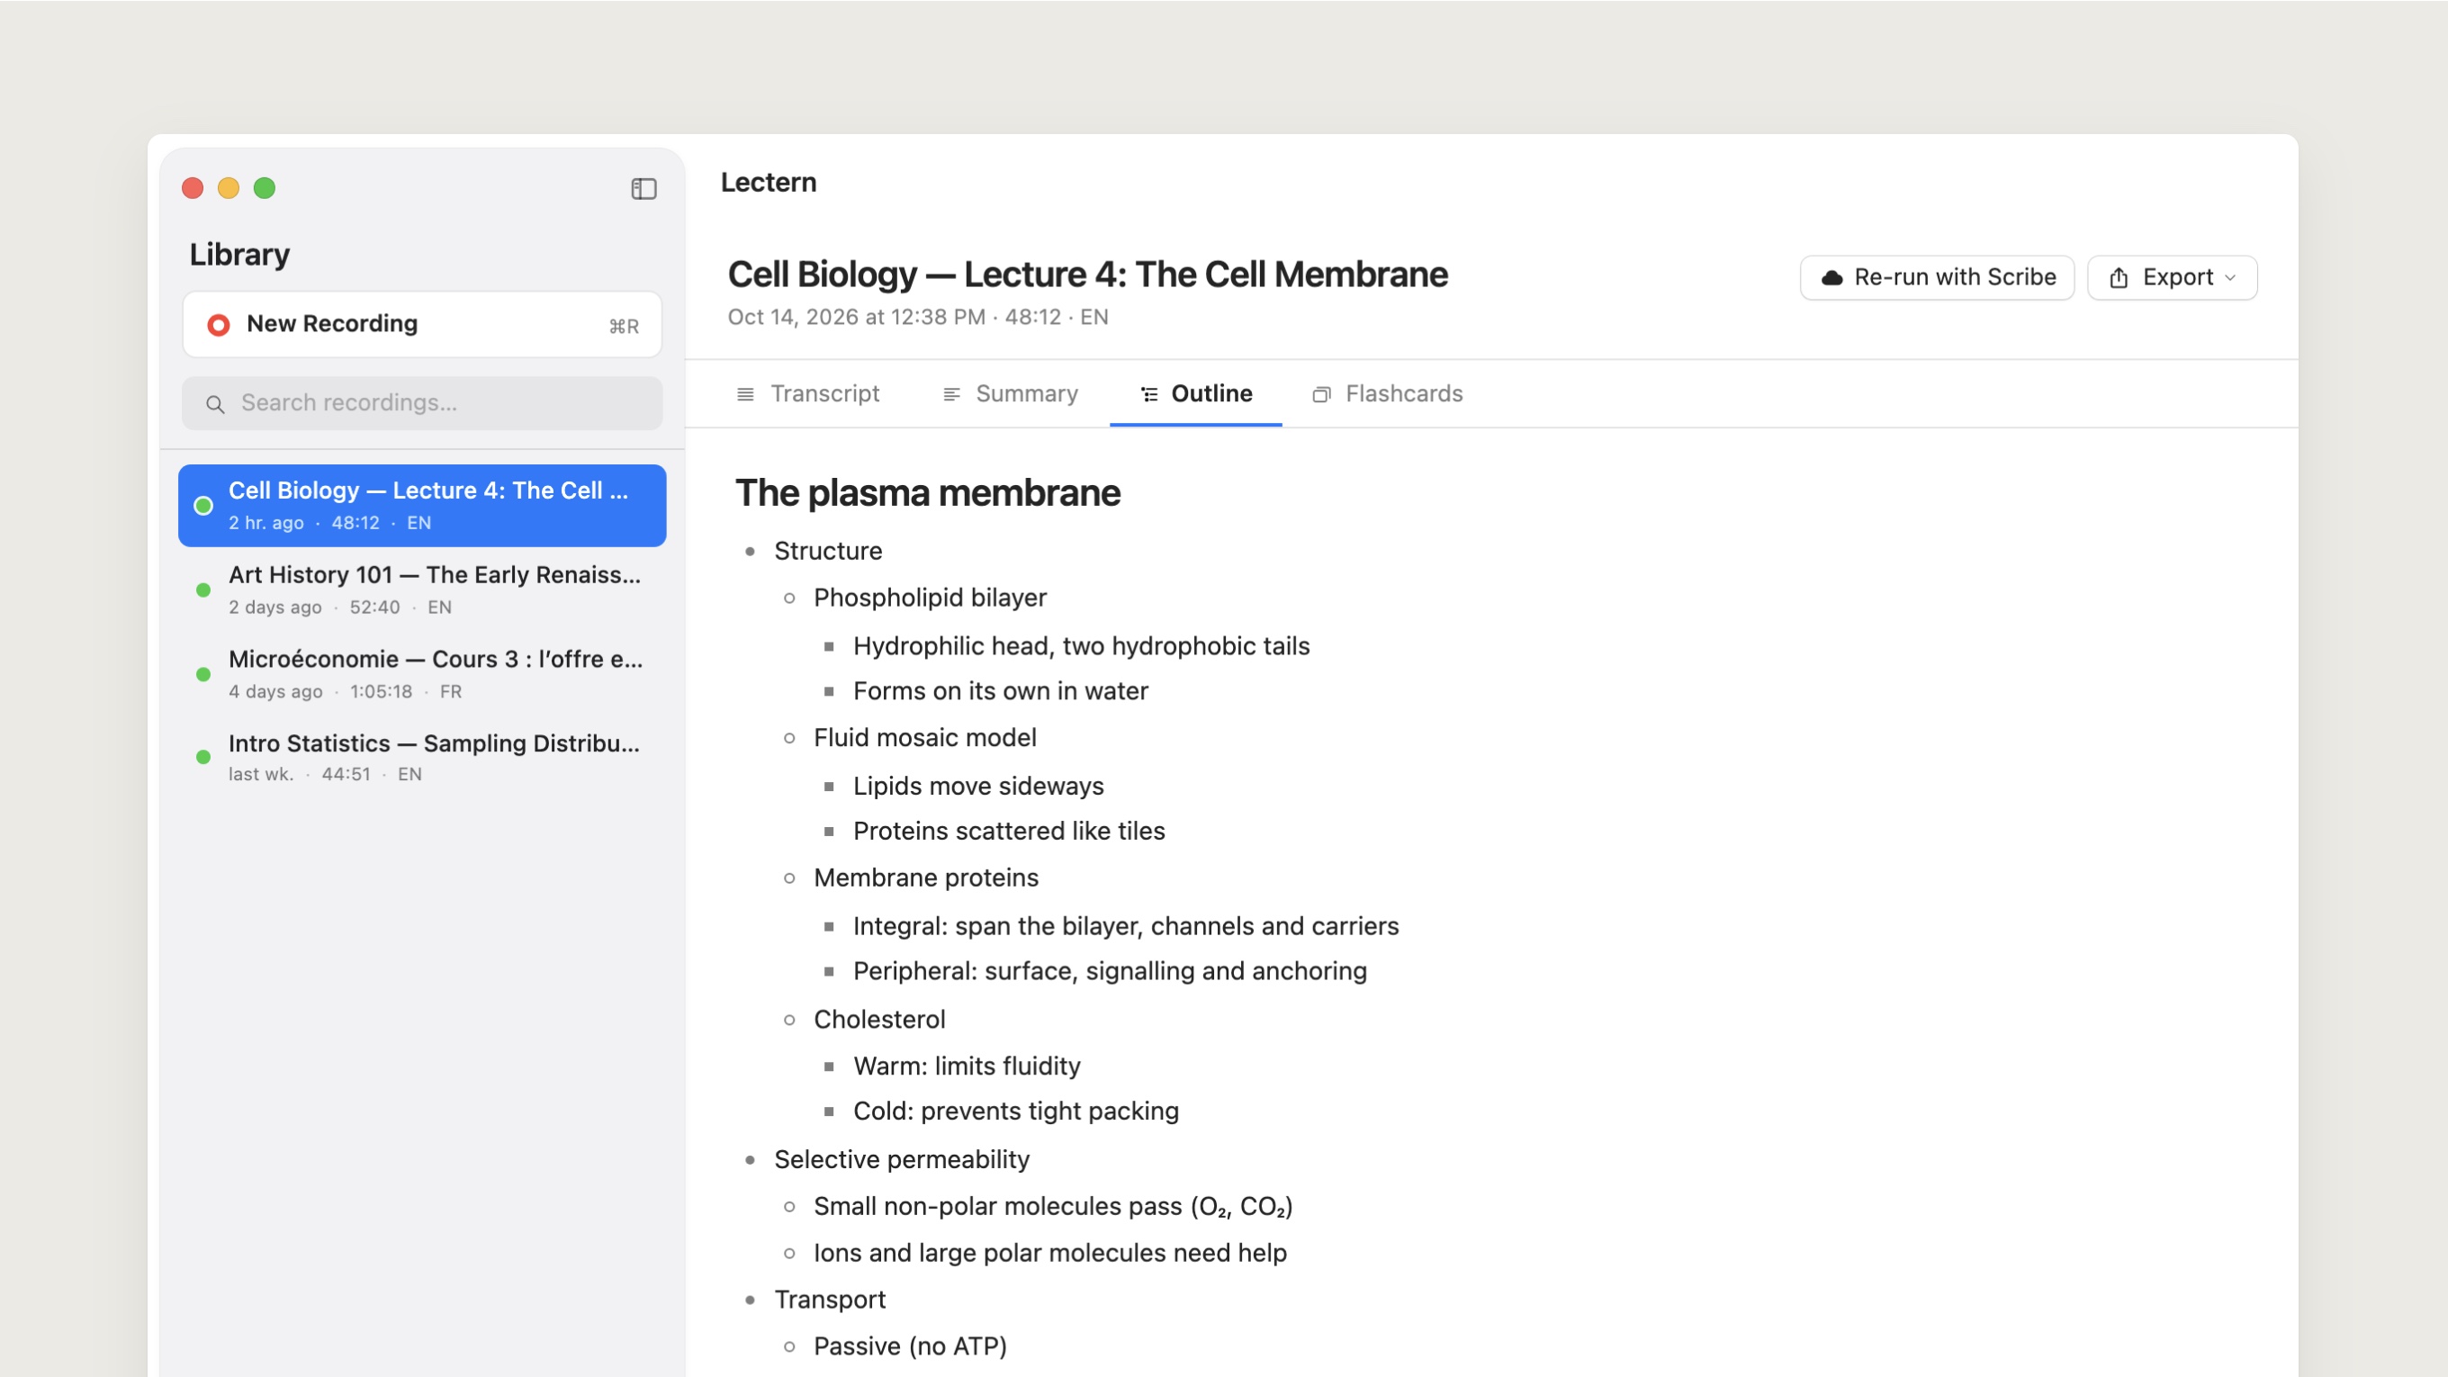Click 'Selective permeability' outline item

pyautogui.click(x=902, y=1160)
